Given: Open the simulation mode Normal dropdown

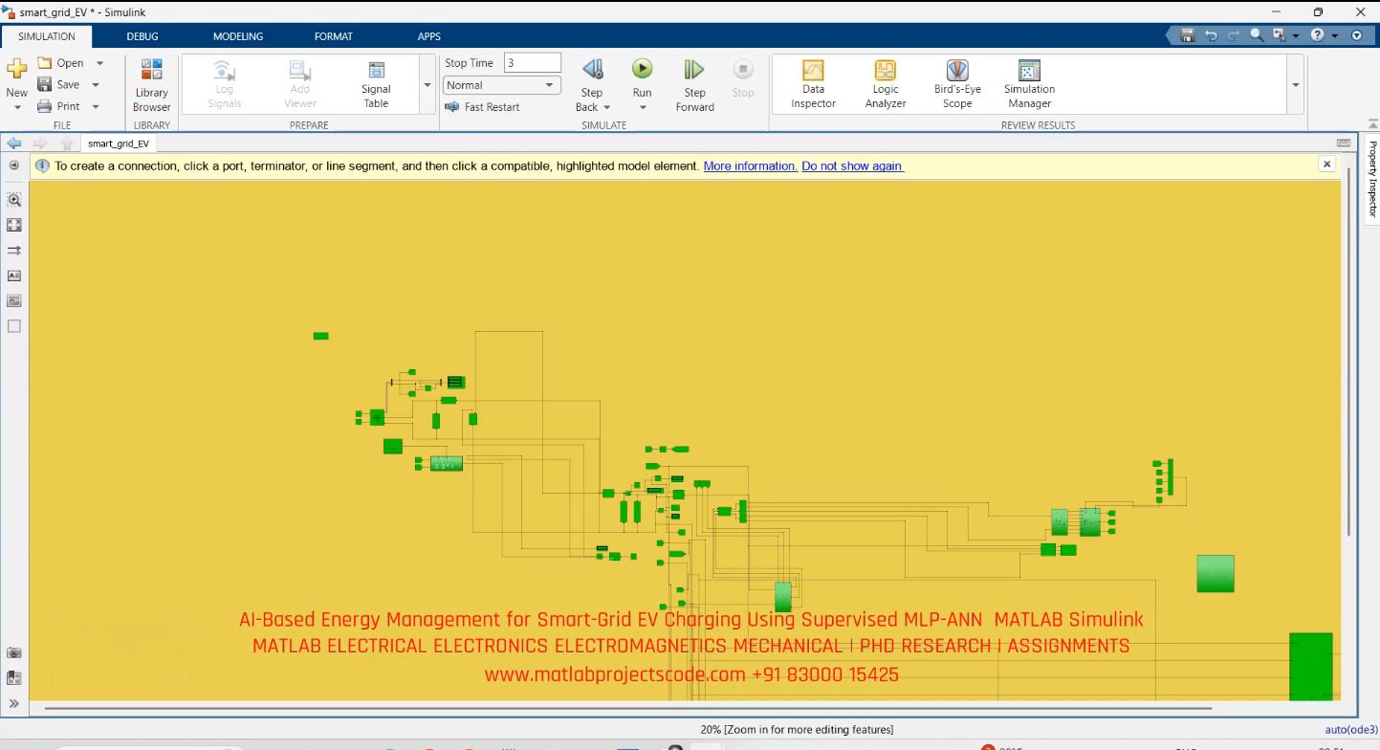Looking at the screenshot, I should point(501,85).
